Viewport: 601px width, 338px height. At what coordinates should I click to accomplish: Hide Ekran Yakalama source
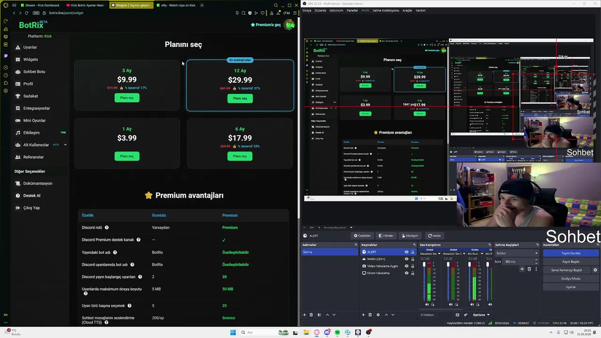(407, 273)
